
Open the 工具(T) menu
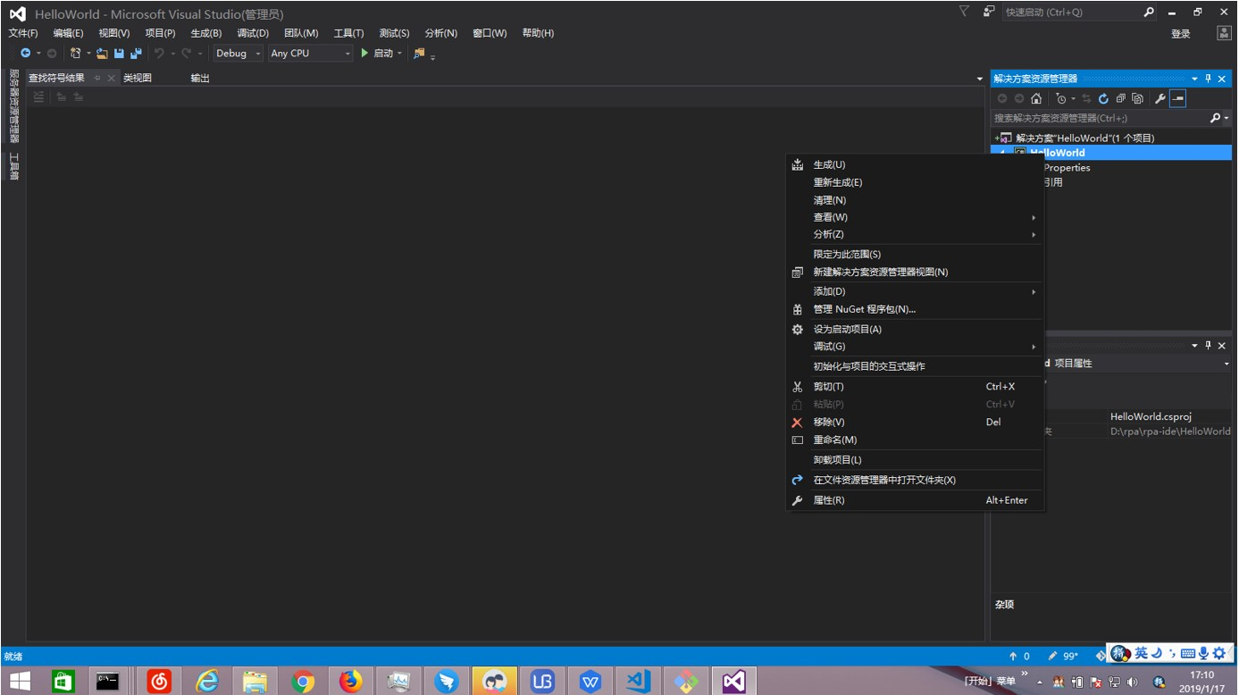[348, 33]
